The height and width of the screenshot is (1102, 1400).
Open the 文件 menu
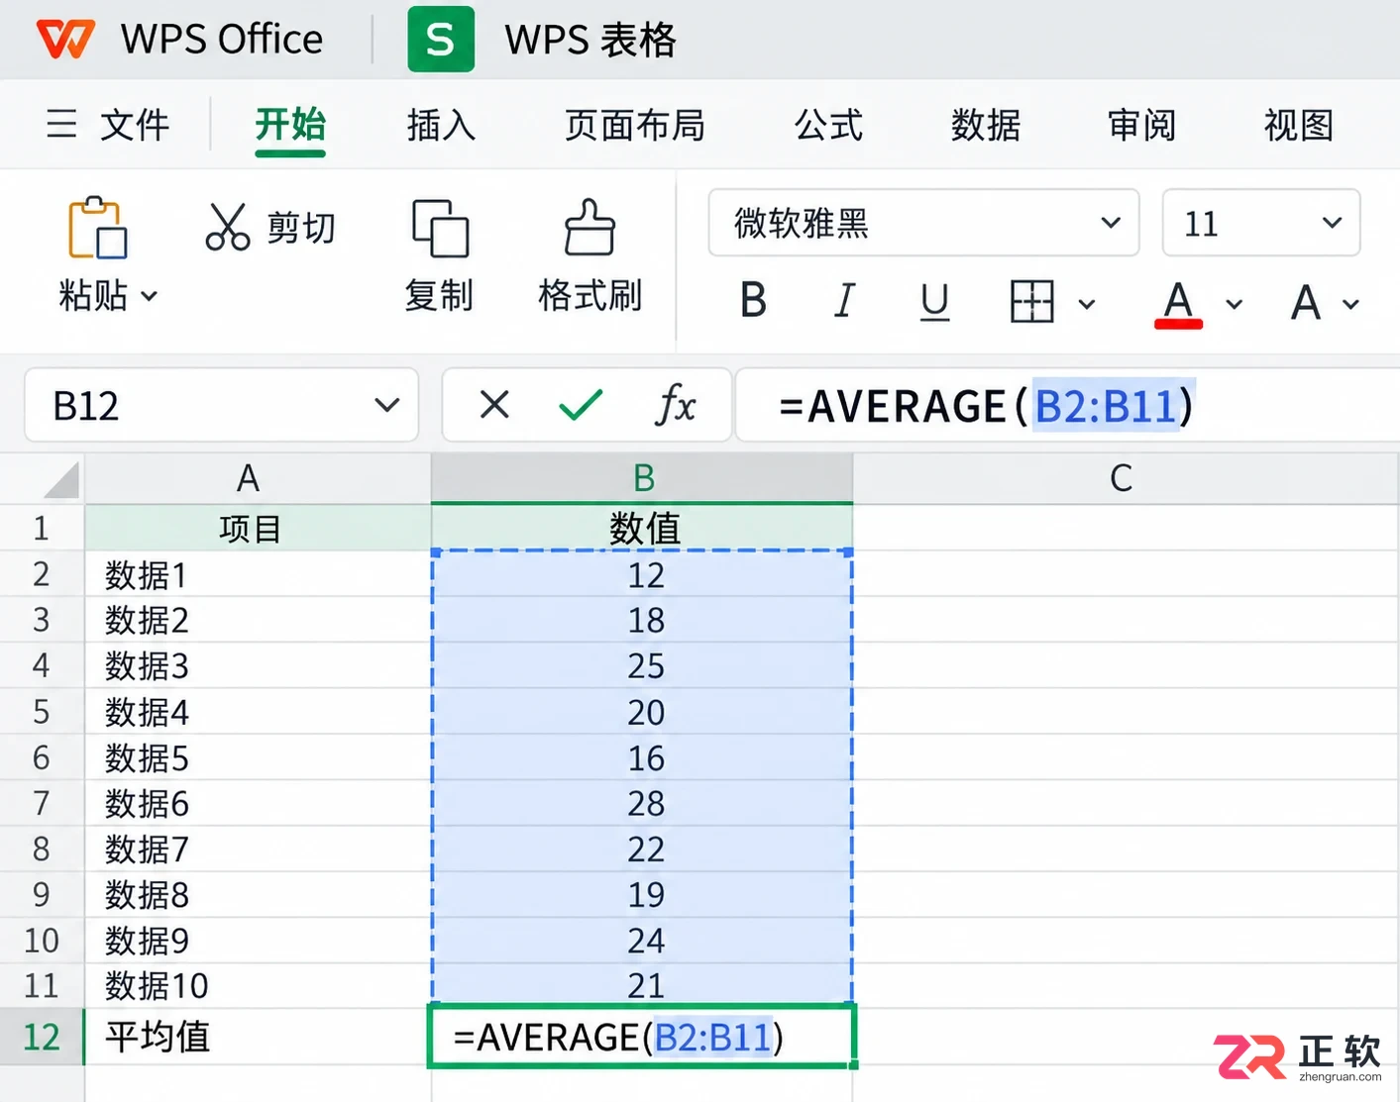point(136,126)
